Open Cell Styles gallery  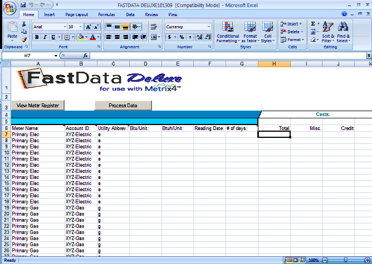pos(268,32)
